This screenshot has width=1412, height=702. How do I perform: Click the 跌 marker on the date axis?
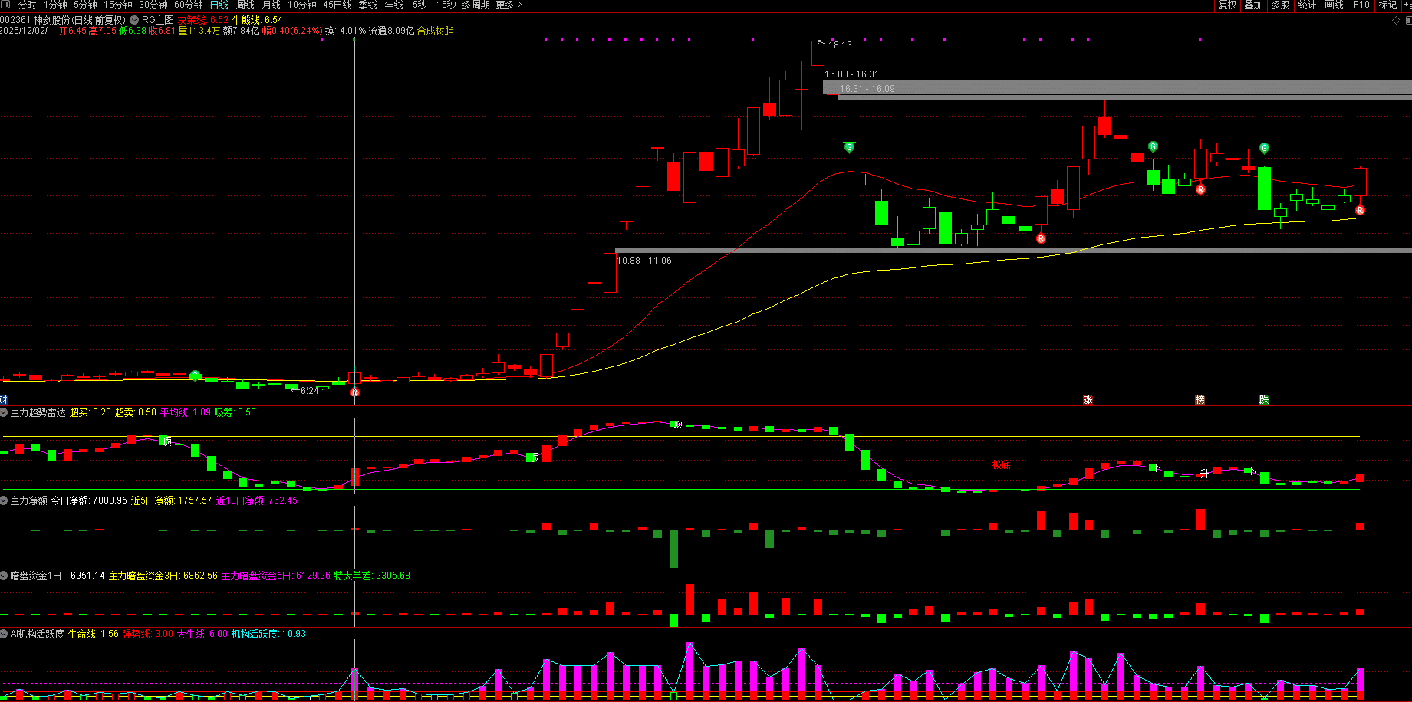click(x=1263, y=400)
